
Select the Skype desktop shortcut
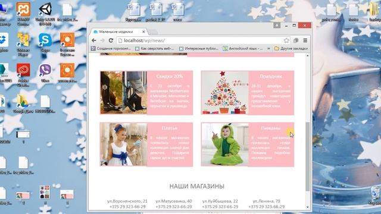click(45, 42)
